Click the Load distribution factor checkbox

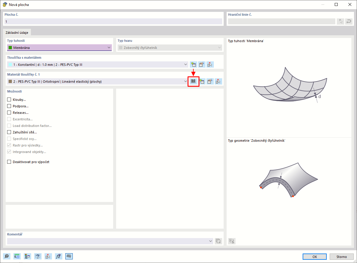(x=9, y=126)
